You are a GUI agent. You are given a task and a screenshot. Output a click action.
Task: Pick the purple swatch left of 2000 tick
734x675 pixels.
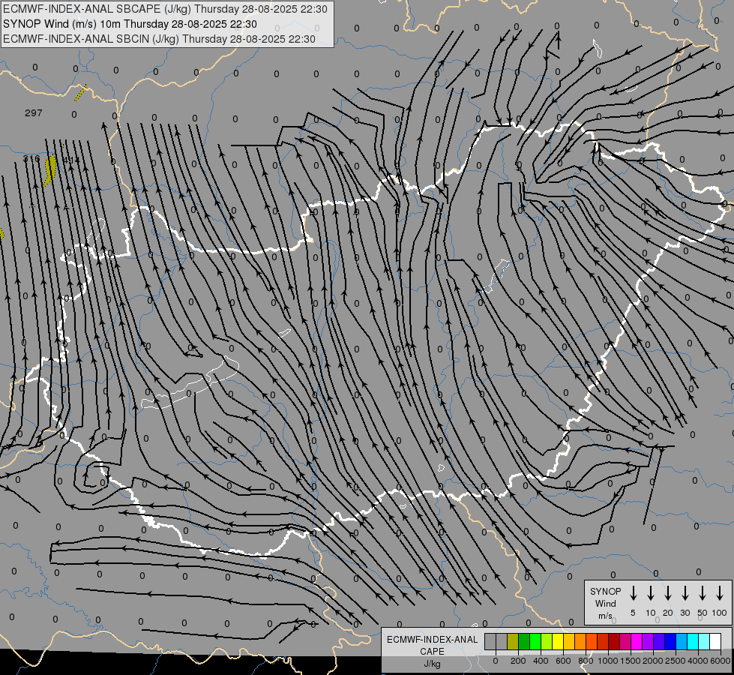(647, 641)
